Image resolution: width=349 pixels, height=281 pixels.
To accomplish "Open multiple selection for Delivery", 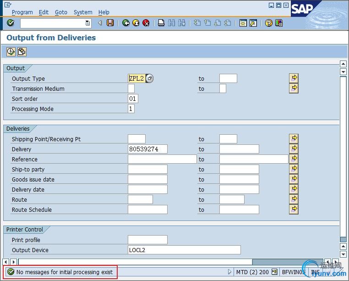I will [x=294, y=149].
